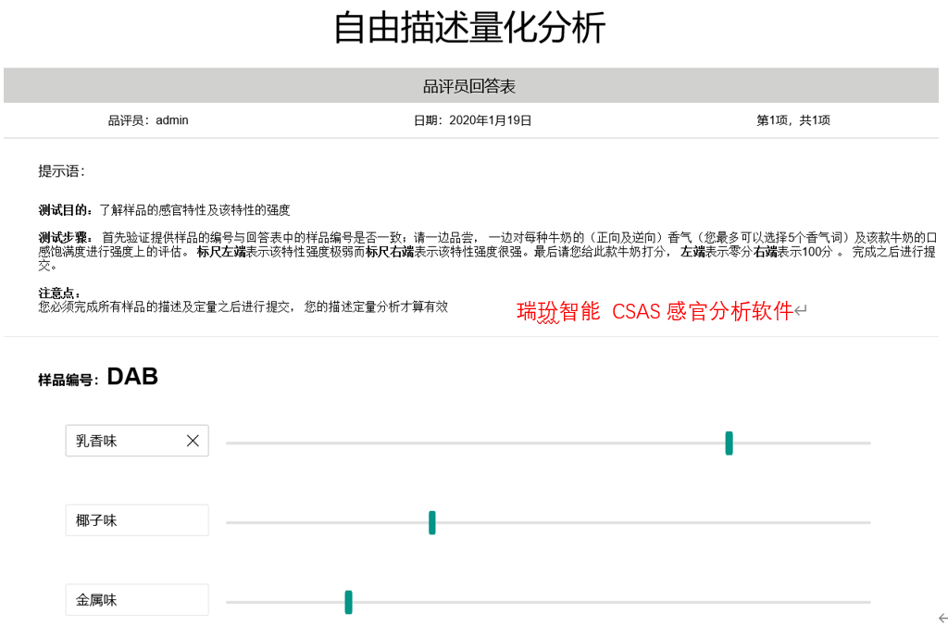Set 椰子味 slider to its far right end
This screenshot has height=625, width=948.
tap(869, 523)
